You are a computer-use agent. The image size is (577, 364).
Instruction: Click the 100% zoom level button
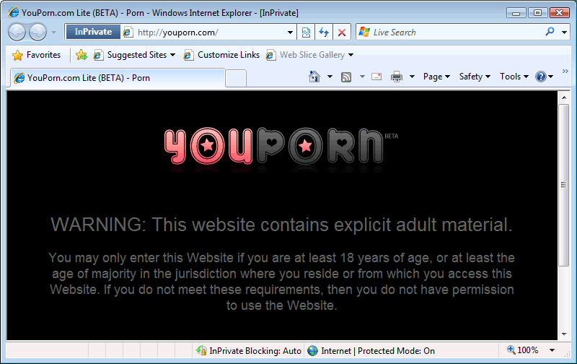point(522,350)
